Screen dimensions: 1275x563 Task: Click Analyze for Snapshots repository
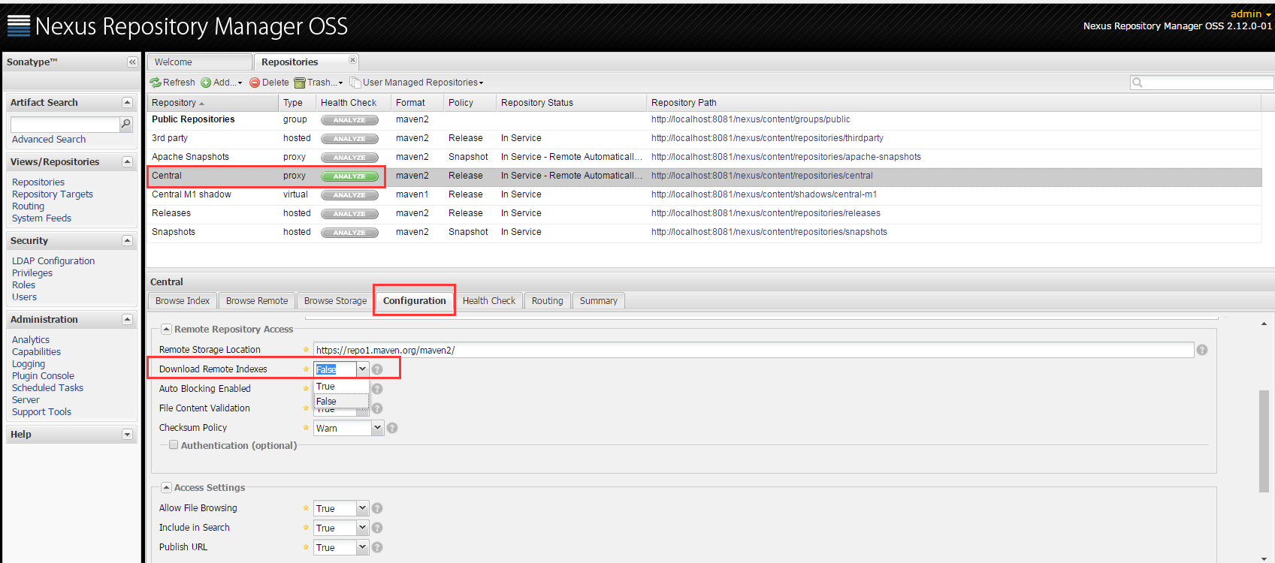coord(349,233)
